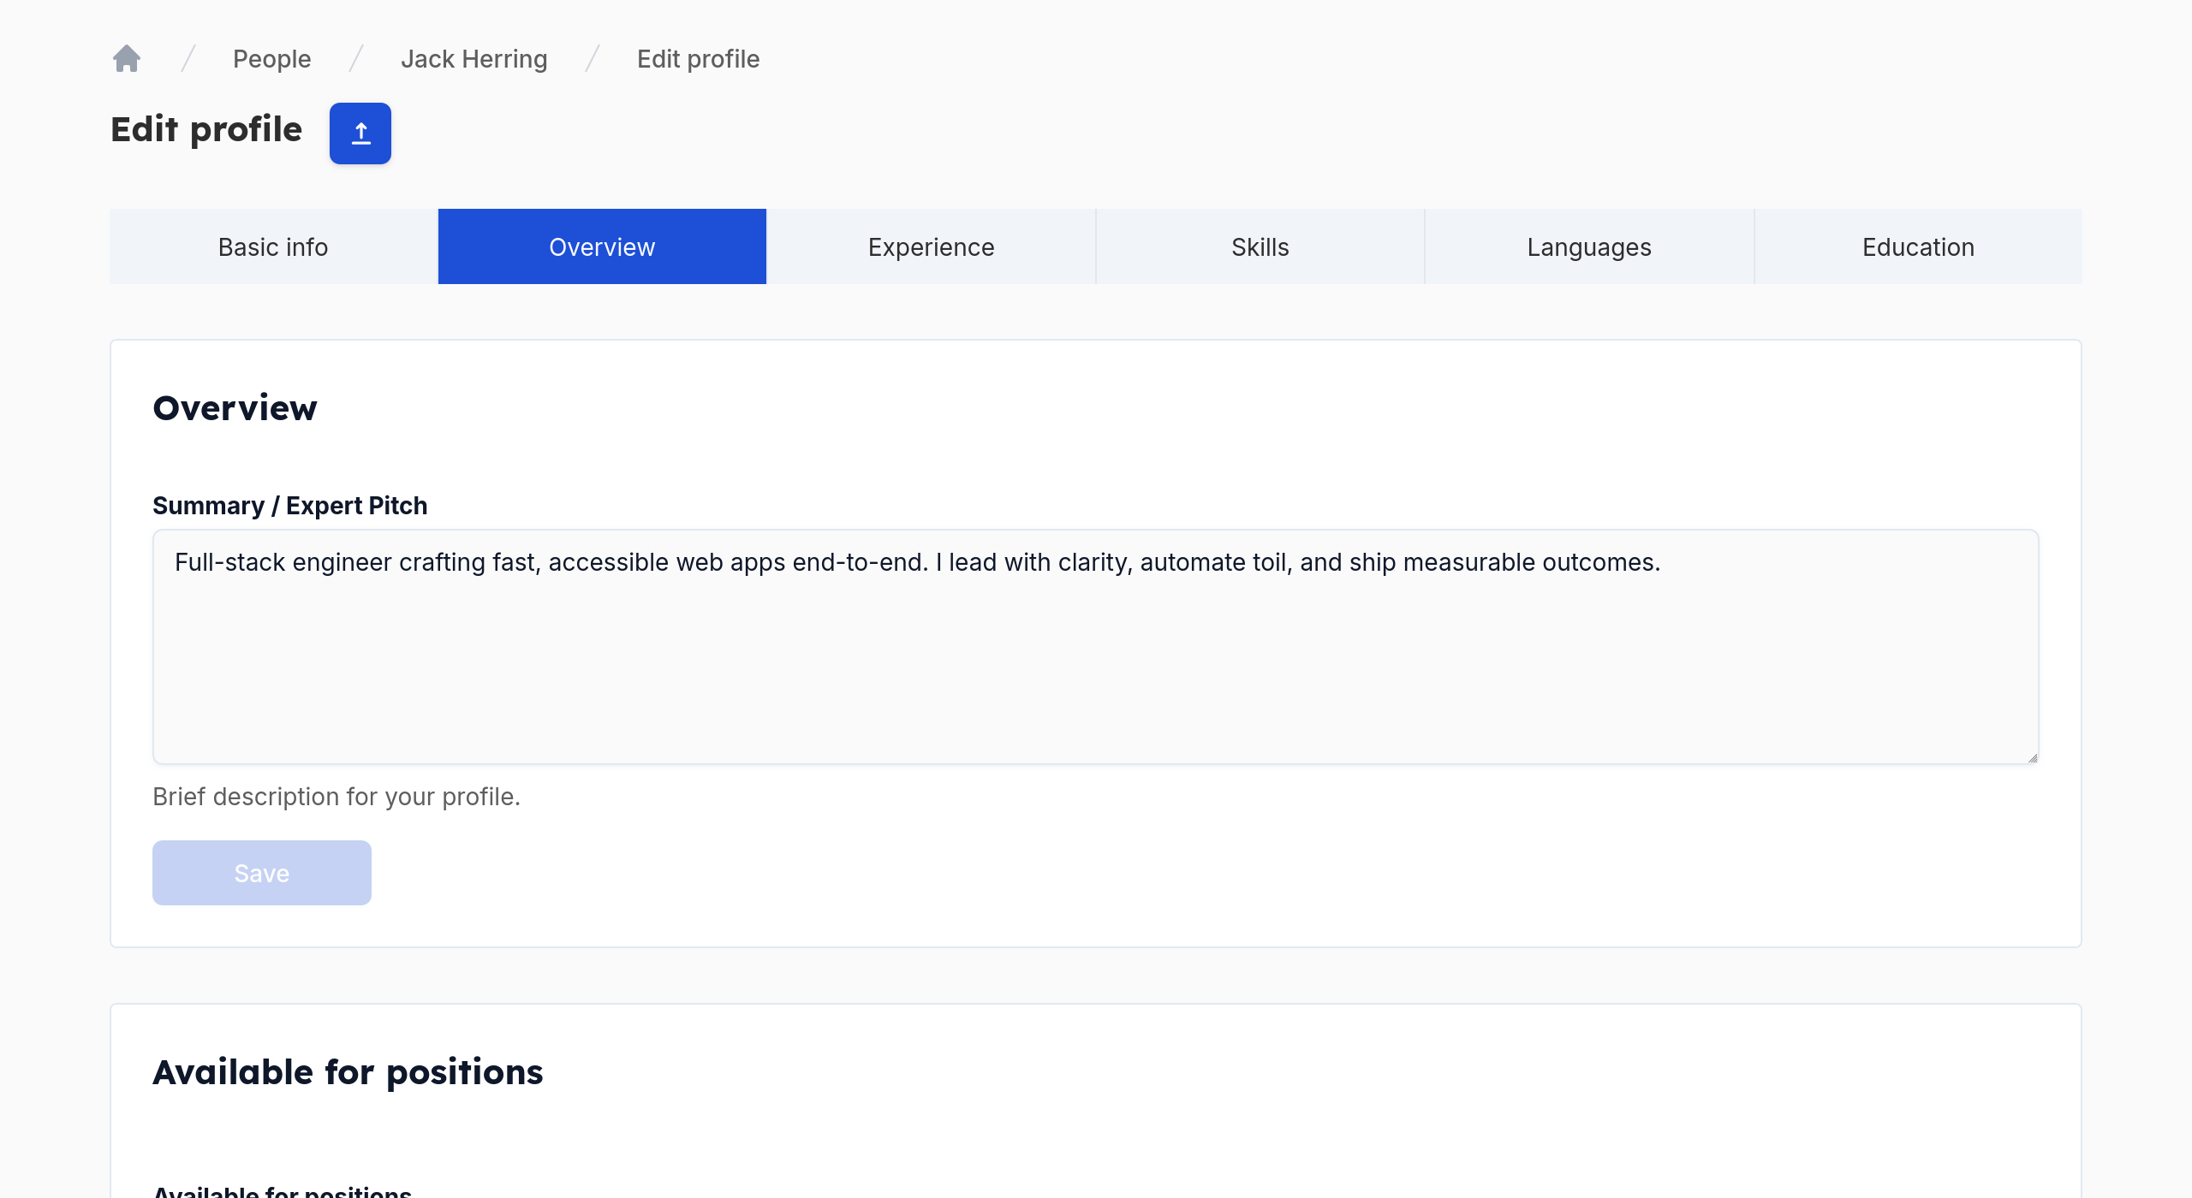The image size is (2192, 1198).
Task: Open the Languages tab
Action: coord(1588,246)
